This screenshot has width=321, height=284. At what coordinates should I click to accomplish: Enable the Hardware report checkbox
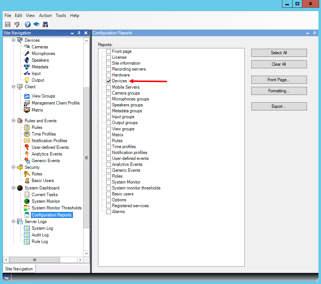(x=108, y=75)
